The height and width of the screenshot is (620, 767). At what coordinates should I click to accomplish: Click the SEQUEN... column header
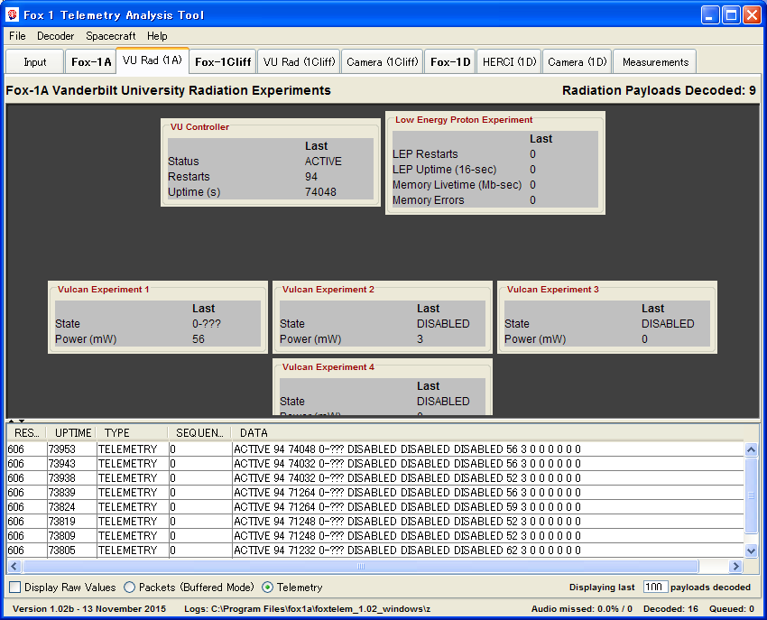pyautogui.click(x=199, y=433)
